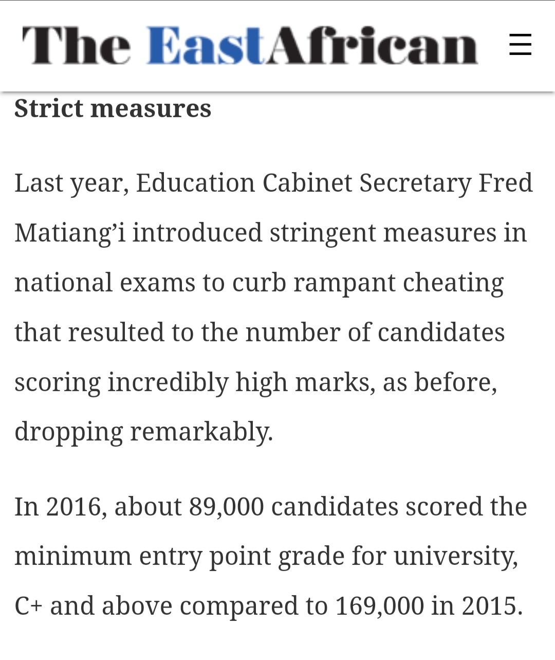Click the words 'Last year' opening the paragraph
555x660 pixels.
point(71,183)
